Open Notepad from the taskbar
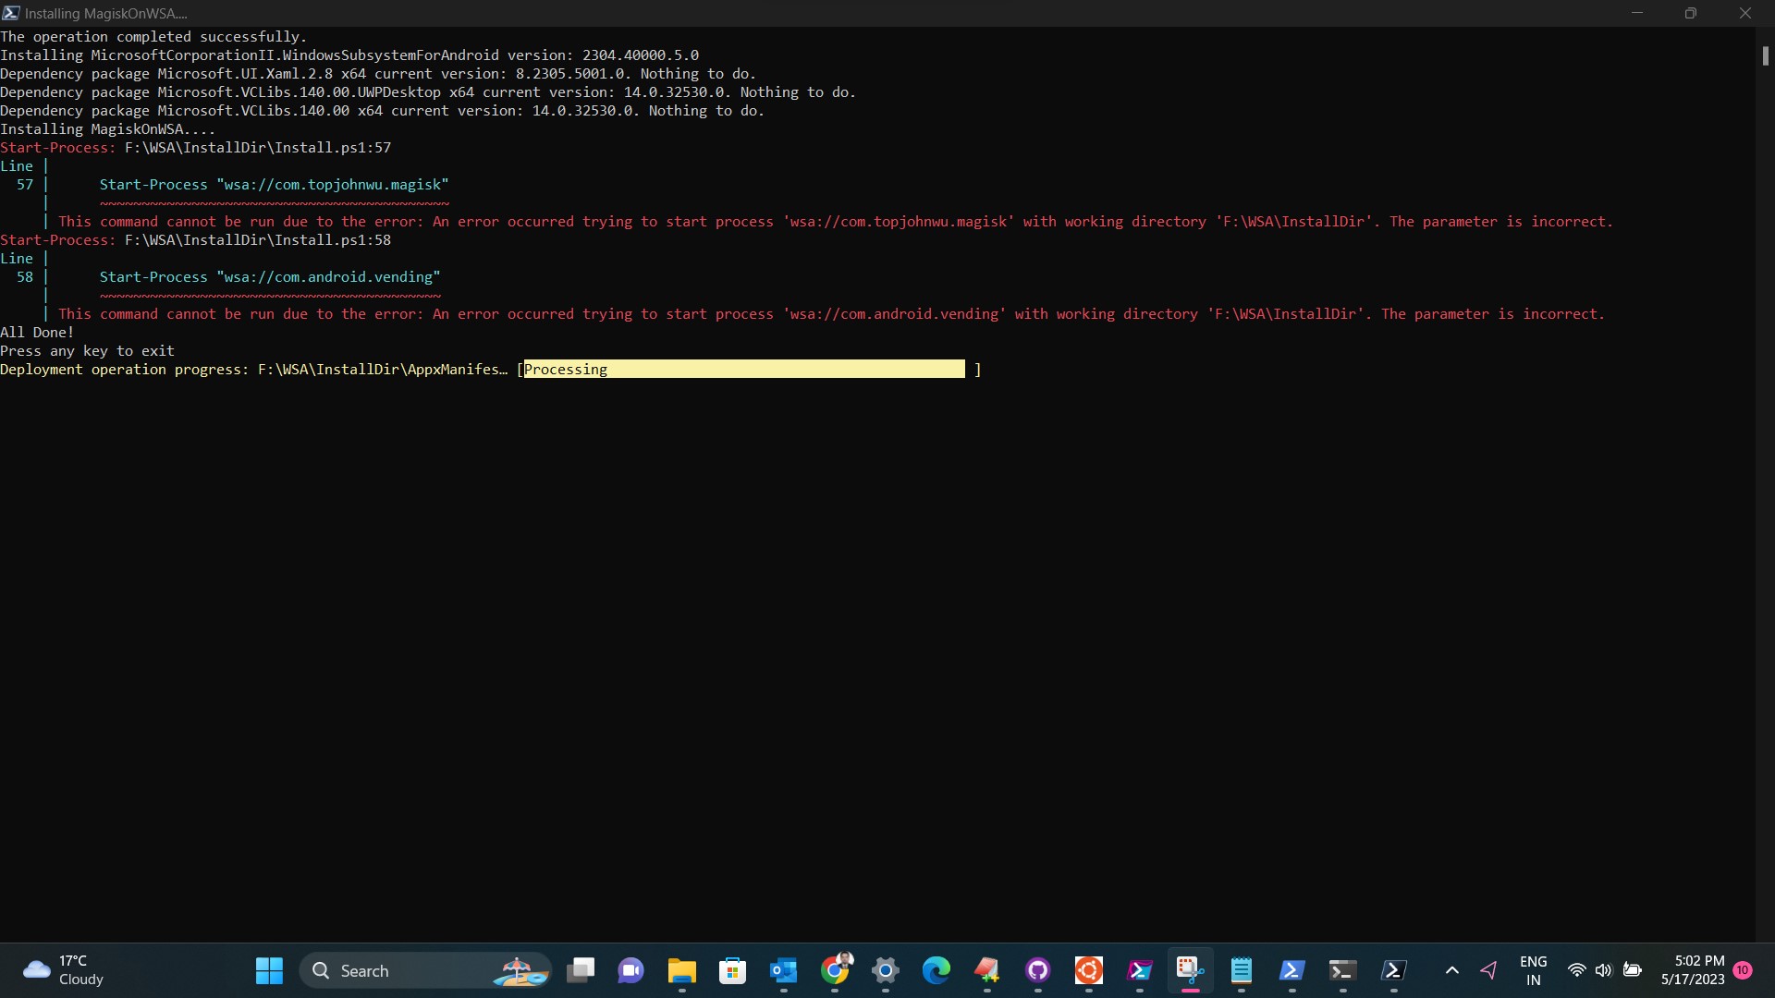 coord(1242,970)
